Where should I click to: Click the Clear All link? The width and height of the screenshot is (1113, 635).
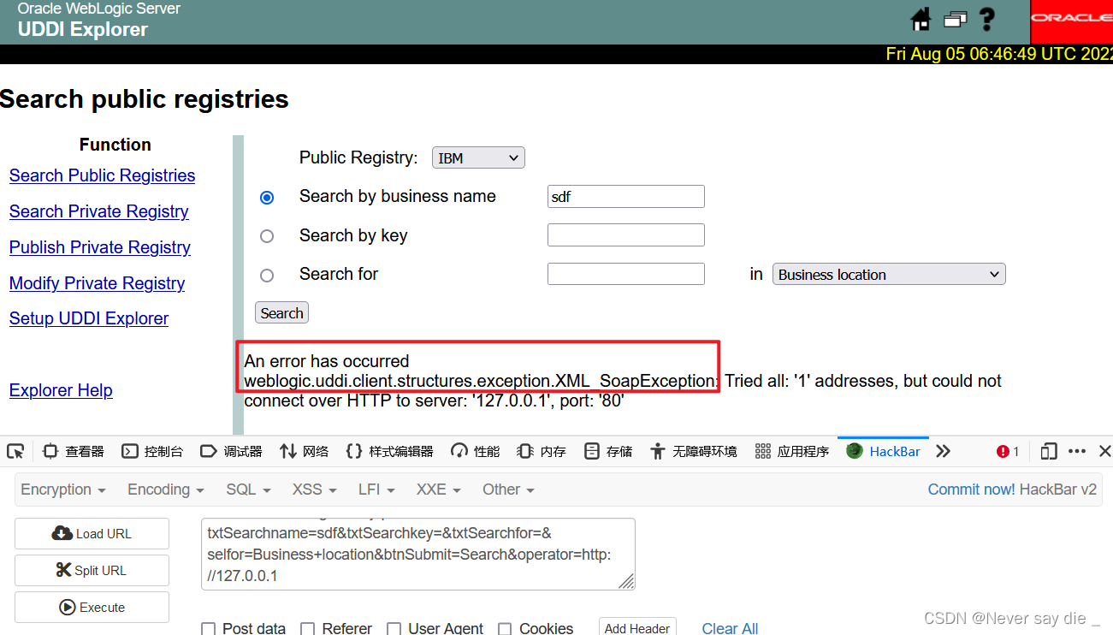(x=730, y=629)
